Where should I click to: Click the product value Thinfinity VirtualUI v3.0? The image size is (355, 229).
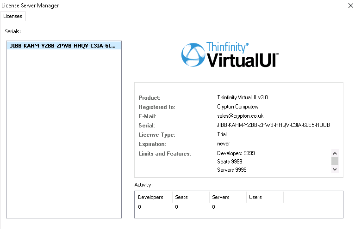tap(243, 97)
